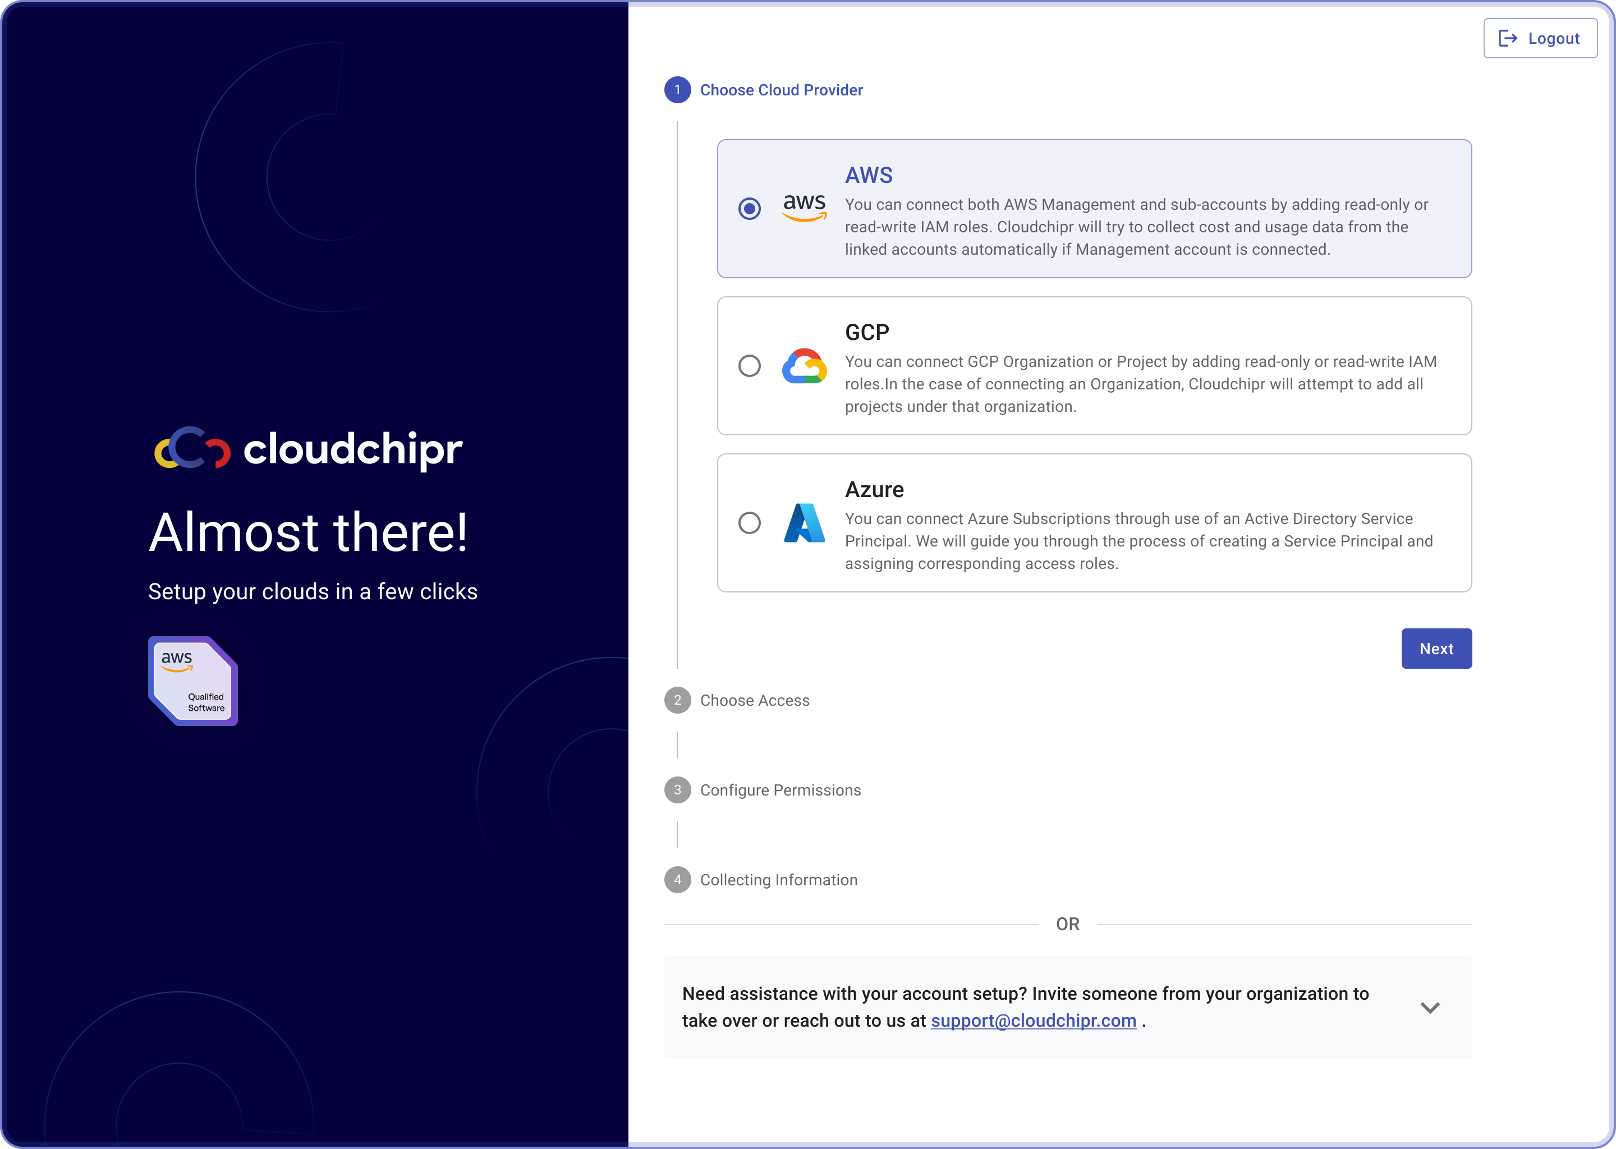Click the AWS logo in provider card
This screenshot has height=1149, width=1616.
(x=805, y=209)
